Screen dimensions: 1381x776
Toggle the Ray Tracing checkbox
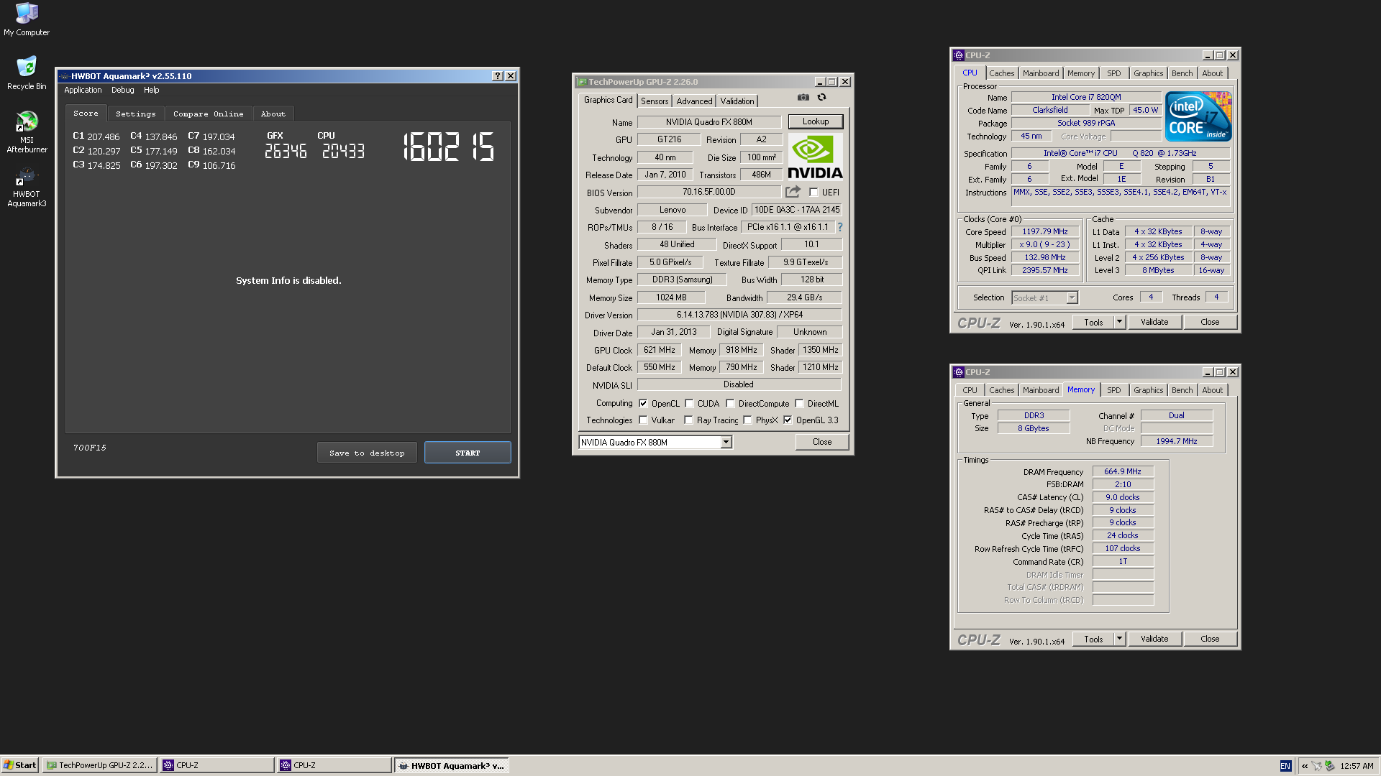pos(688,420)
